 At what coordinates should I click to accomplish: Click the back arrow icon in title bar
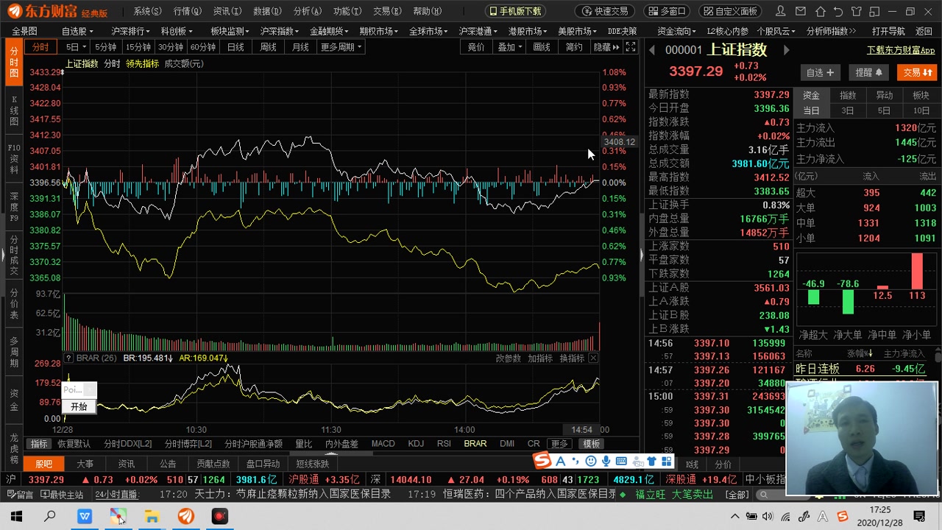[838, 12]
